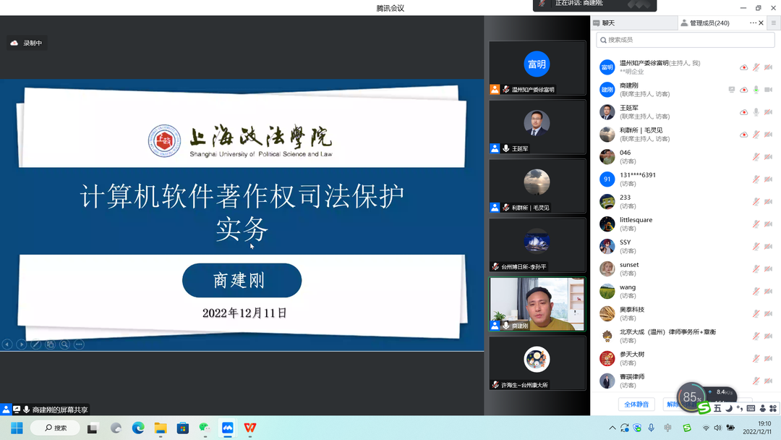Toggle microphone for participant 046
Screen dimensions: 781x440
756,157
